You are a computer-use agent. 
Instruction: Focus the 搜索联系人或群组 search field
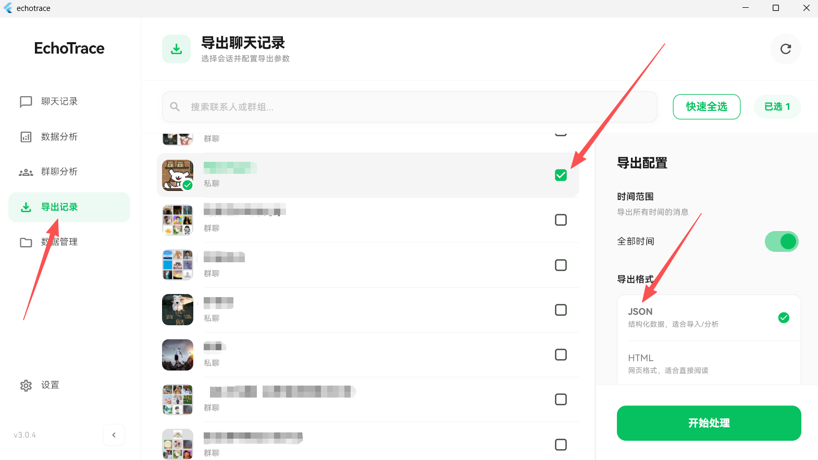[410, 107]
